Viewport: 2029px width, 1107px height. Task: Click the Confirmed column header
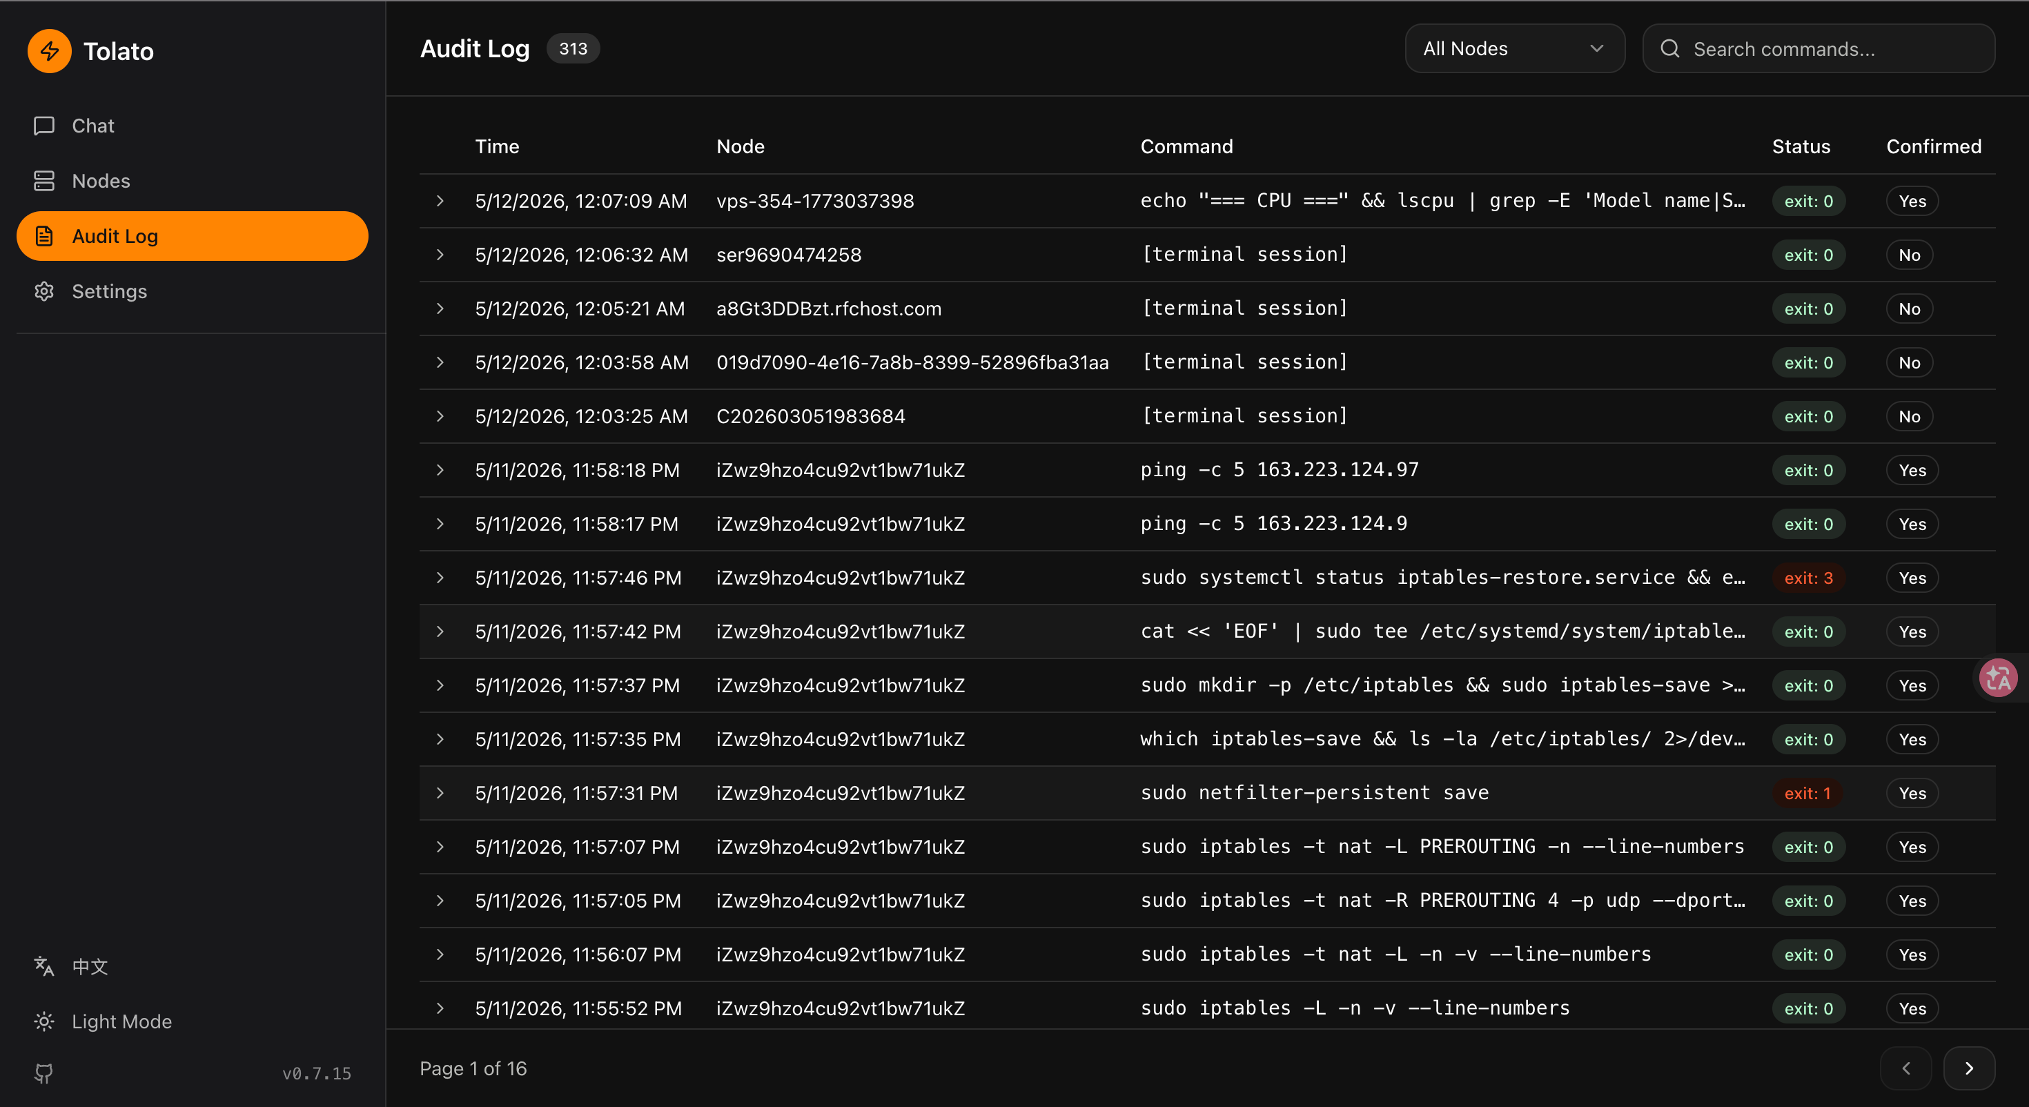(1934, 146)
